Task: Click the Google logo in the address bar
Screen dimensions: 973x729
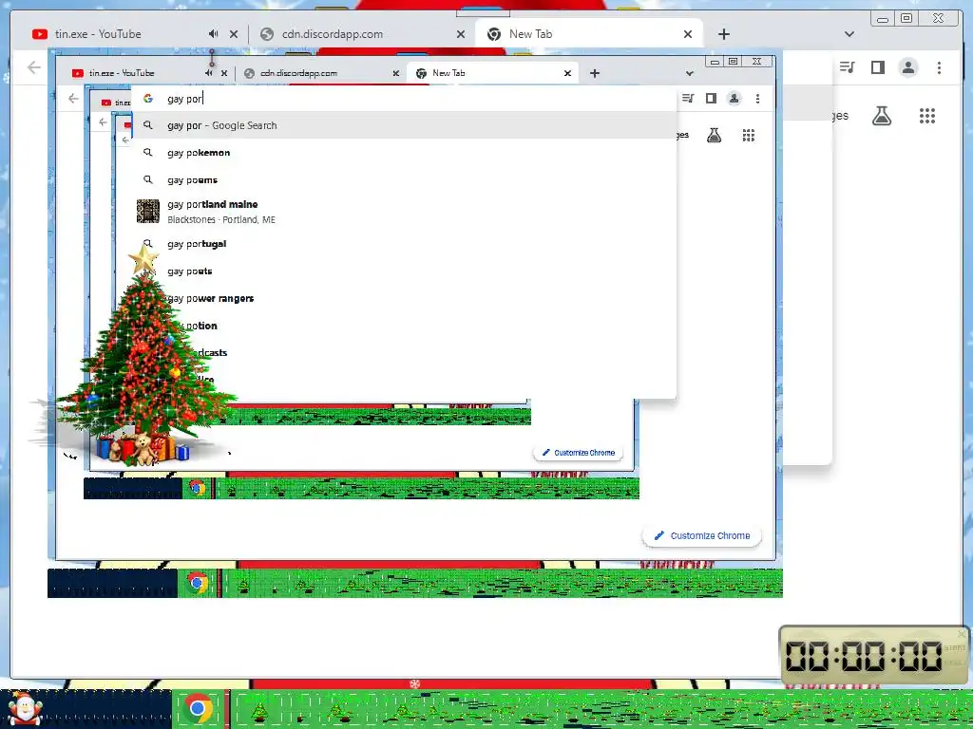Action: (x=147, y=99)
